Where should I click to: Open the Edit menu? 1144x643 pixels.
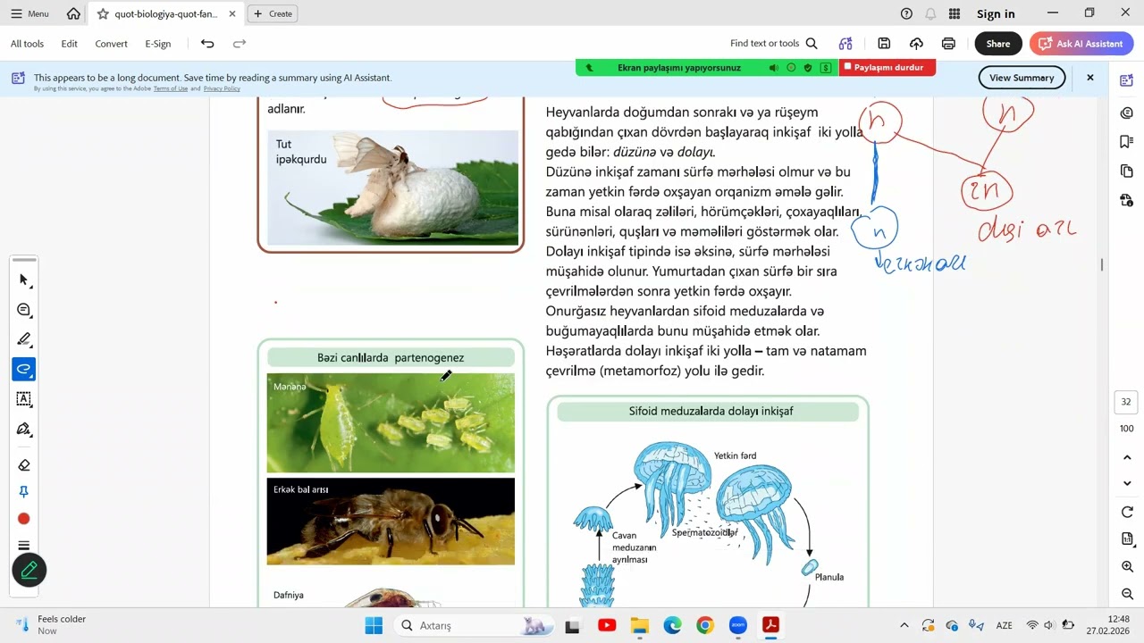pos(70,44)
